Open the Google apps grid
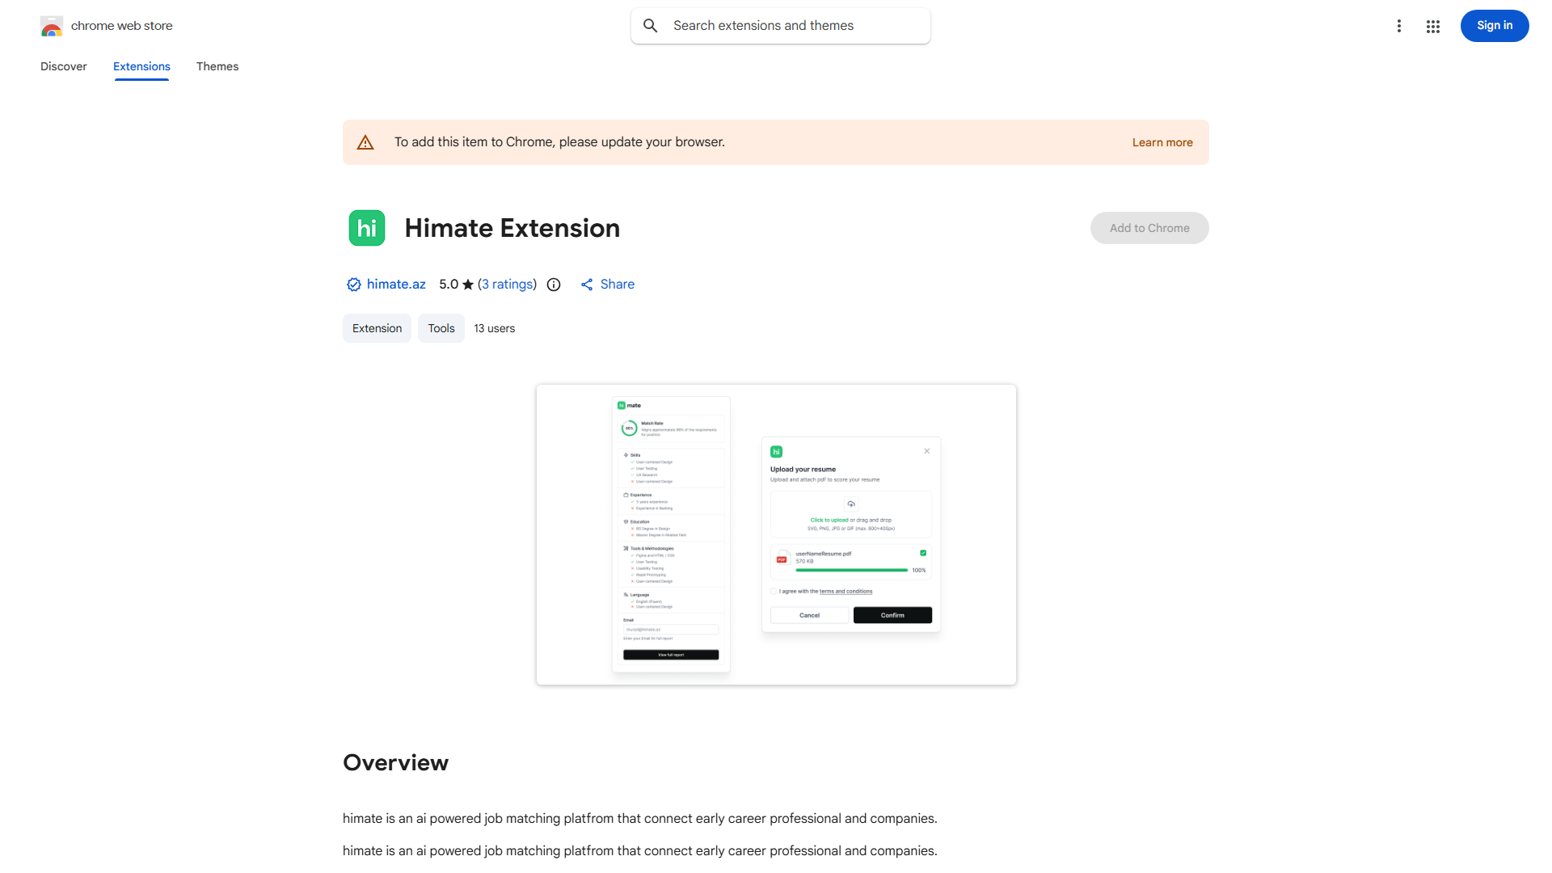The height and width of the screenshot is (873, 1552). click(x=1433, y=25)
